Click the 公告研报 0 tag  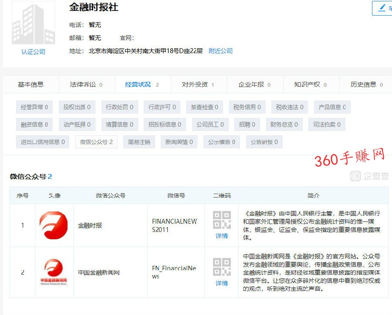pos(264,142)
